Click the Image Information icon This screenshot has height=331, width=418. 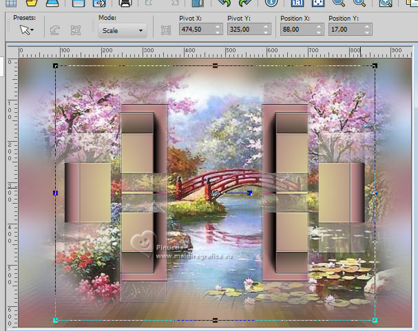click(x=271, y=3)
